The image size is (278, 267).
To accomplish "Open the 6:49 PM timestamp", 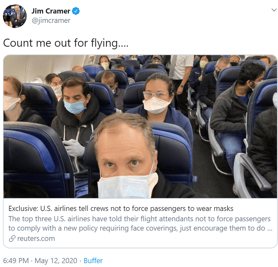I will 16,261.
